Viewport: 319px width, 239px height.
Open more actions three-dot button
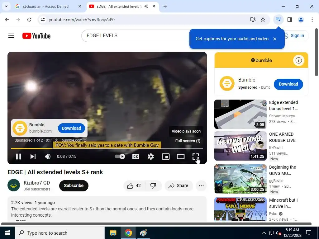pos(201,185)
